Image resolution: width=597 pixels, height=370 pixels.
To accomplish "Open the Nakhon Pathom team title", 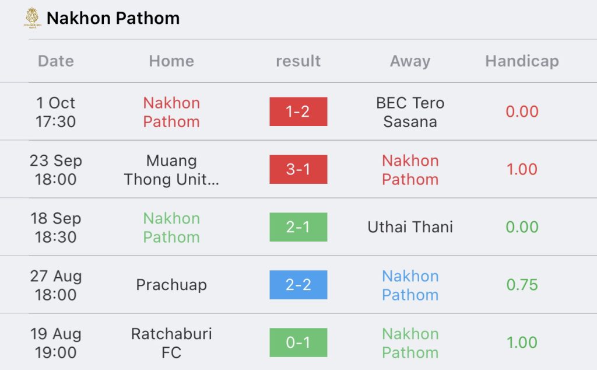I will tap(113, 18).
